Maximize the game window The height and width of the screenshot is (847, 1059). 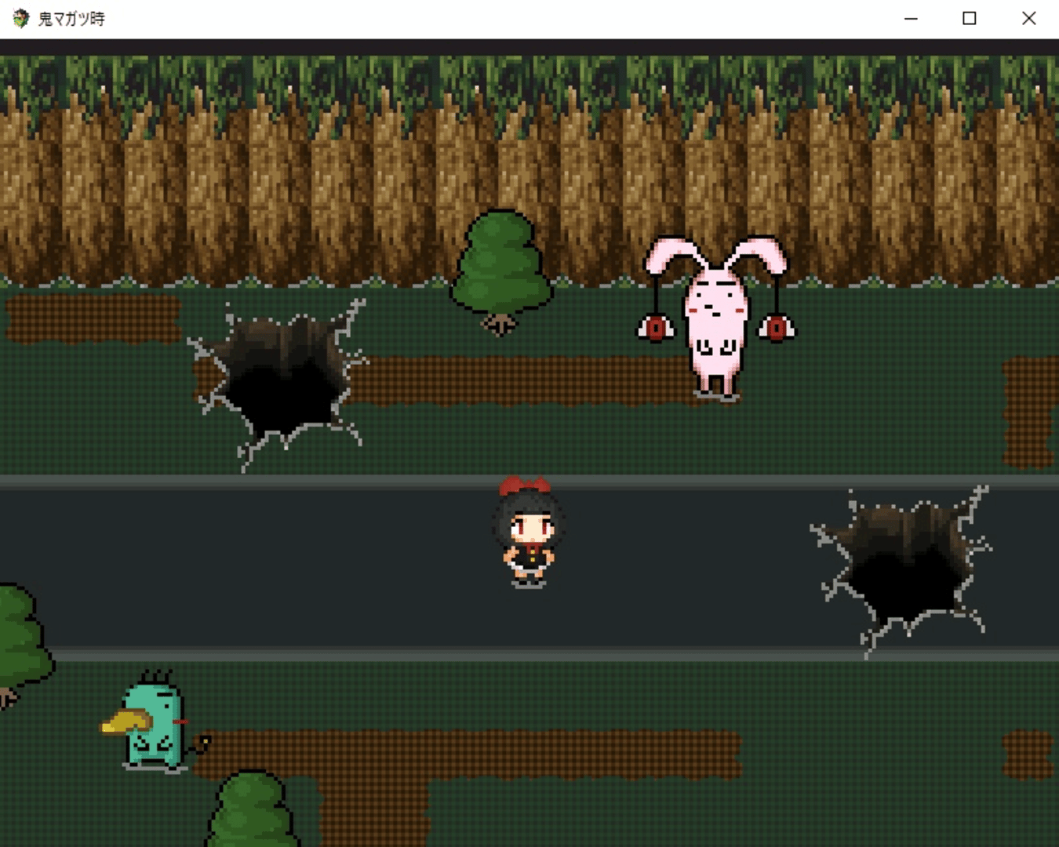tap(970, 18)
